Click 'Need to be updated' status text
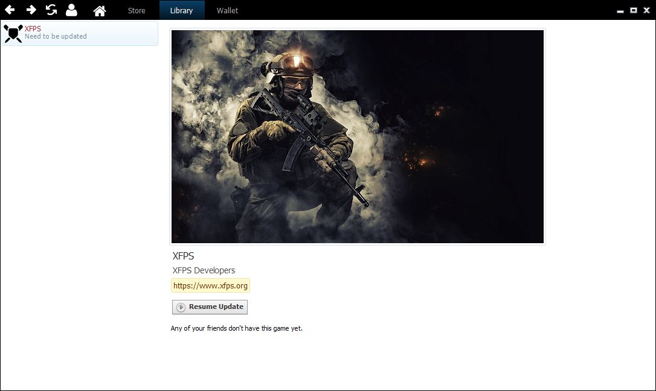656x391 pixels. pos(56,36)
